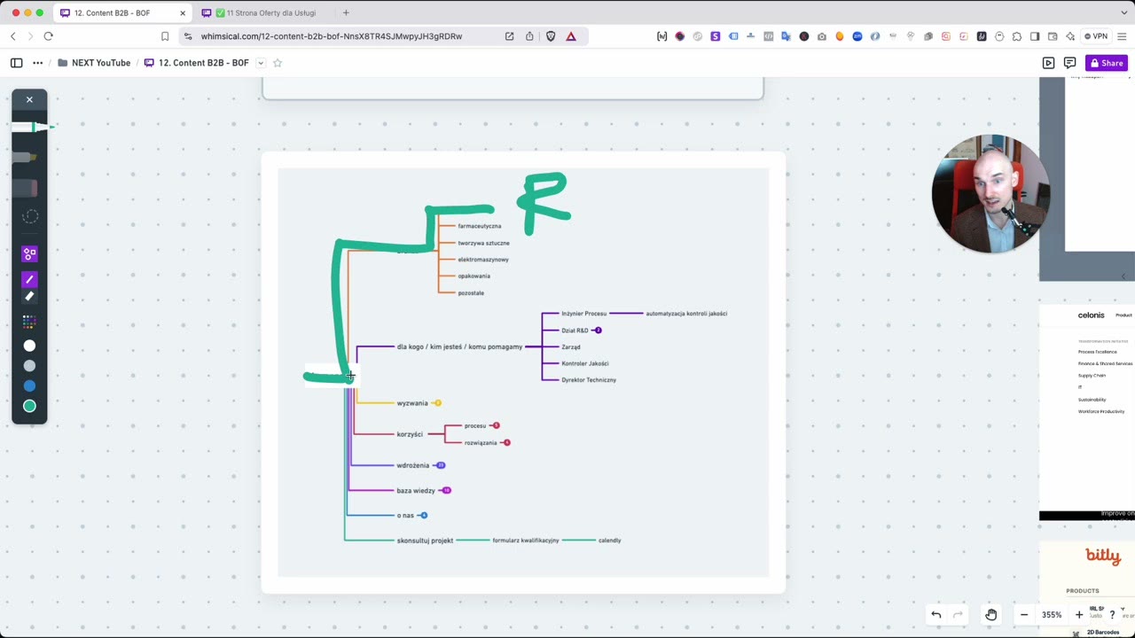1135x638 pixels.
Task: Share the page from address bar
Action: point(529,36)
